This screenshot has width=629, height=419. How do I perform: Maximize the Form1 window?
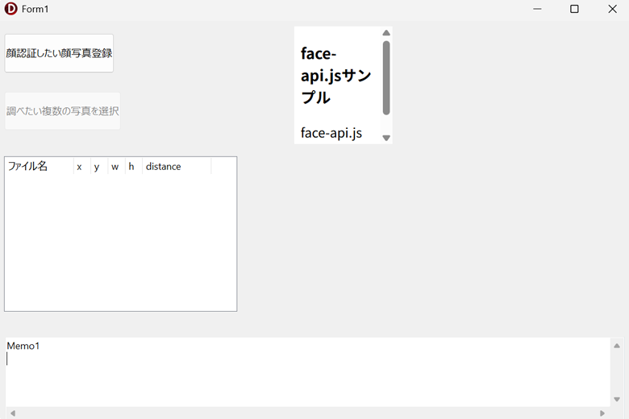click(x=574, y=9)
